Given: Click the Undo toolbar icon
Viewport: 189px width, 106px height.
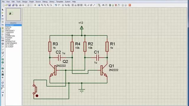Looking at the screenshot, I should (56, 5).
